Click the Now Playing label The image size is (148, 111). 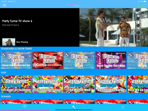tap(22, 42)
